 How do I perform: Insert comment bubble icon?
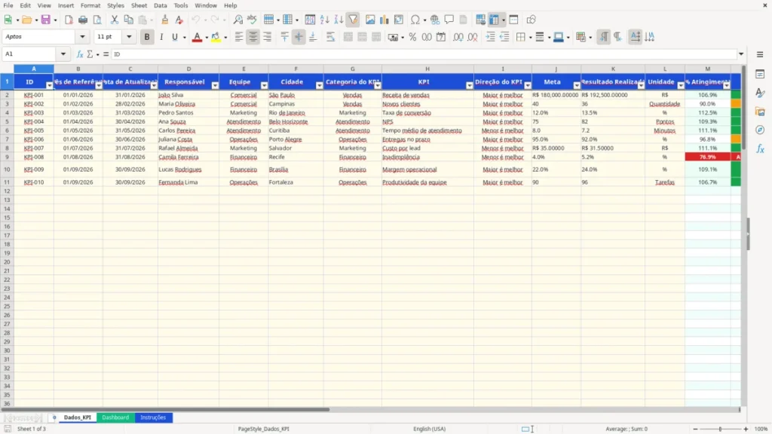[449, 20]
